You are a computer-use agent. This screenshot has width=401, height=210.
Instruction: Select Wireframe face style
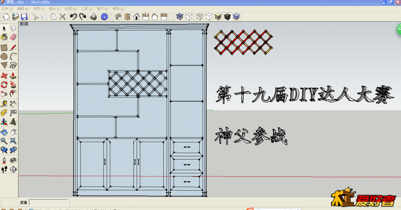click(200, 17)
